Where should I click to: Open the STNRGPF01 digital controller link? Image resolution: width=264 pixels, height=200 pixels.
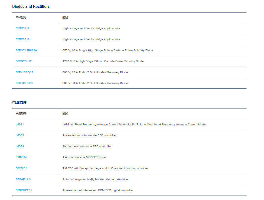(x=24, y=190)
